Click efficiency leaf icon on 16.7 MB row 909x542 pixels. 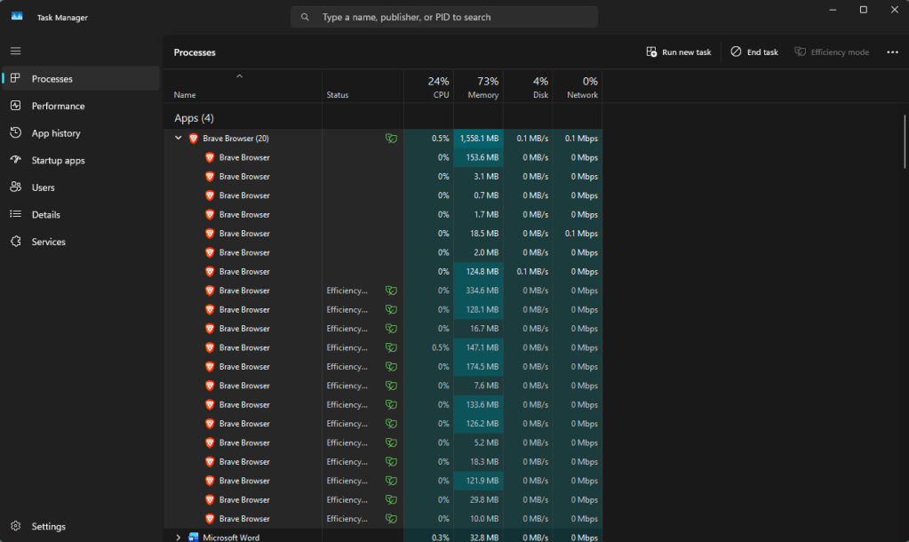click(x=391, y=328)
